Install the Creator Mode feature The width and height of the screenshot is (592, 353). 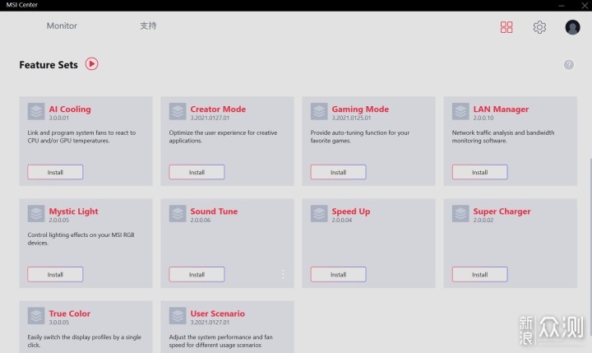click(197, 172)
